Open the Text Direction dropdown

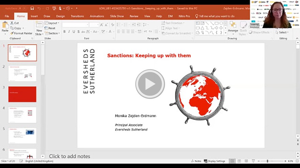pyautogui.click(x=173, y=23)
